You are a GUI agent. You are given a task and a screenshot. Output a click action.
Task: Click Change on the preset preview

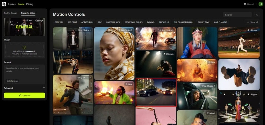coord(39,20)
